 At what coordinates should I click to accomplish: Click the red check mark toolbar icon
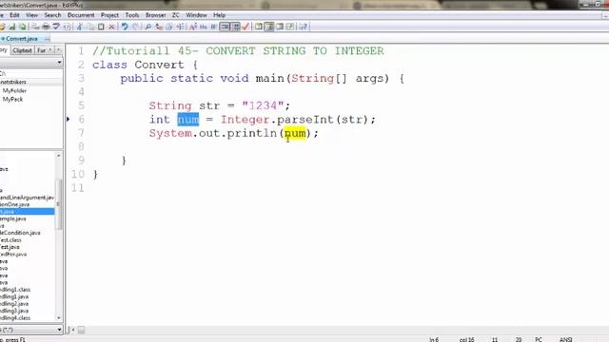coord(246,27)
